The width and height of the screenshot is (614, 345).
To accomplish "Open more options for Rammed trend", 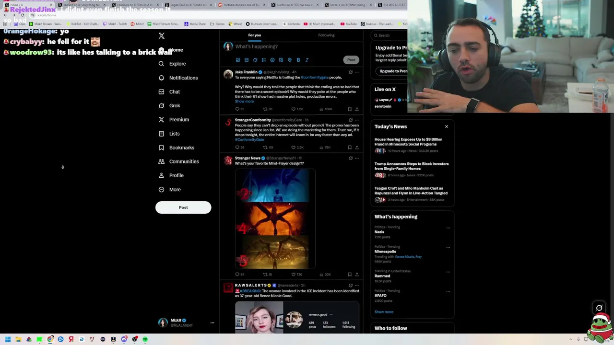I will [x=448, y=272].
